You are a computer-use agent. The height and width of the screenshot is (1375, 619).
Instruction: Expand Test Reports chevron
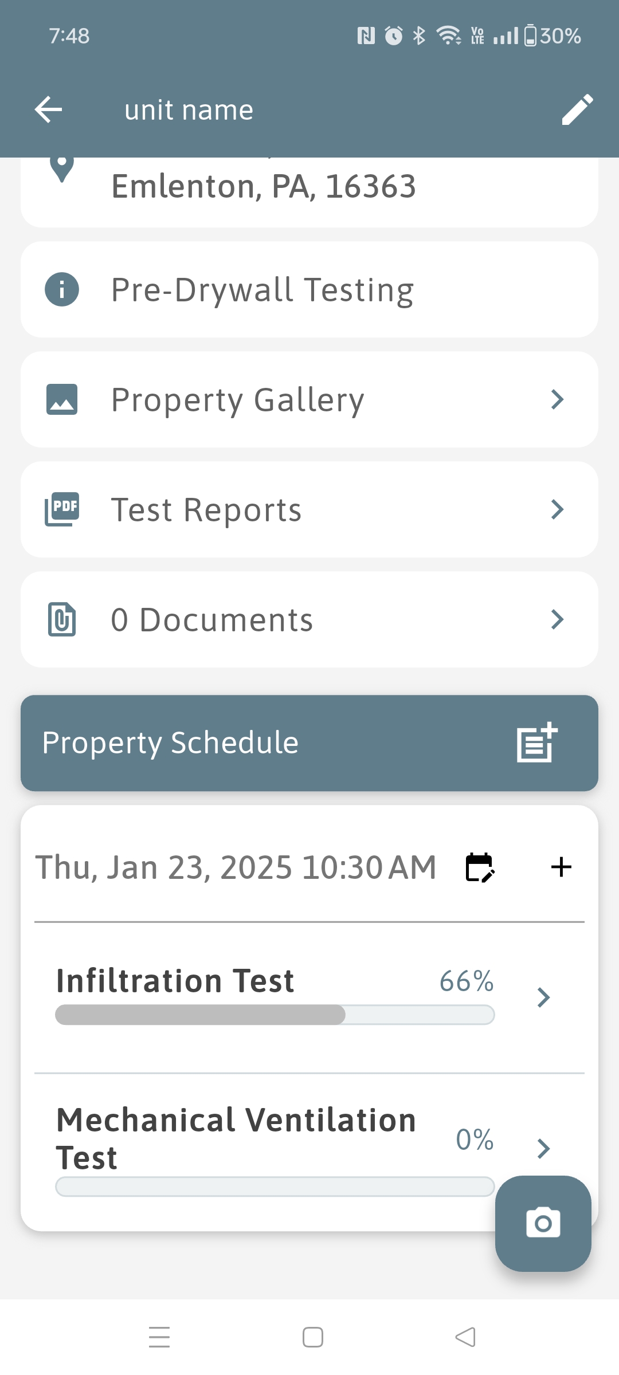point(557,509)
